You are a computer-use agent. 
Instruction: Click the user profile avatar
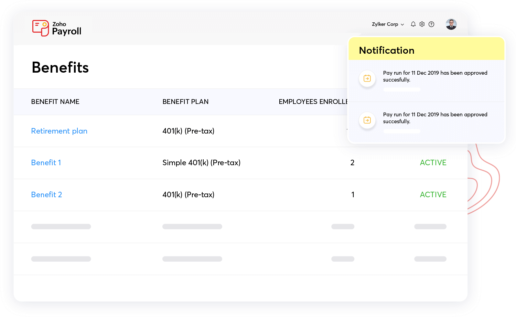tap(451, 24)
